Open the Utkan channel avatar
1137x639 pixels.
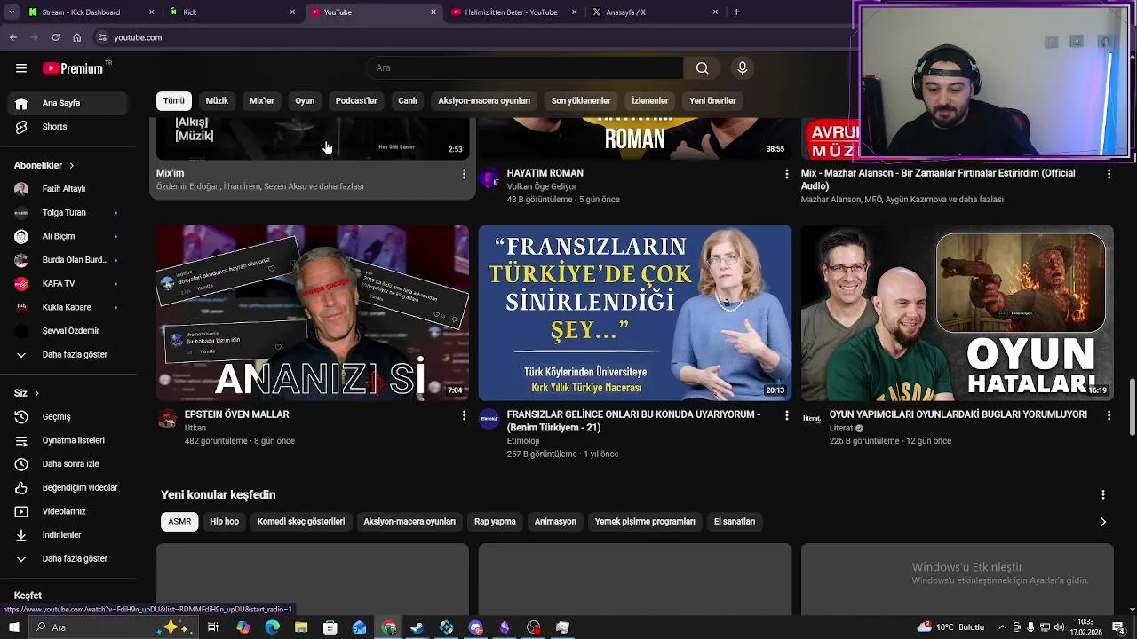(167, 419)
